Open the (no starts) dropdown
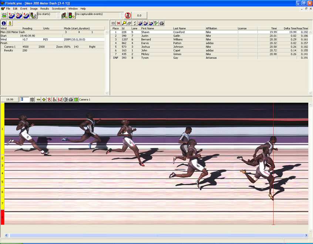The width and height of the screenshot is (313, 244). [x=47, y=15]
